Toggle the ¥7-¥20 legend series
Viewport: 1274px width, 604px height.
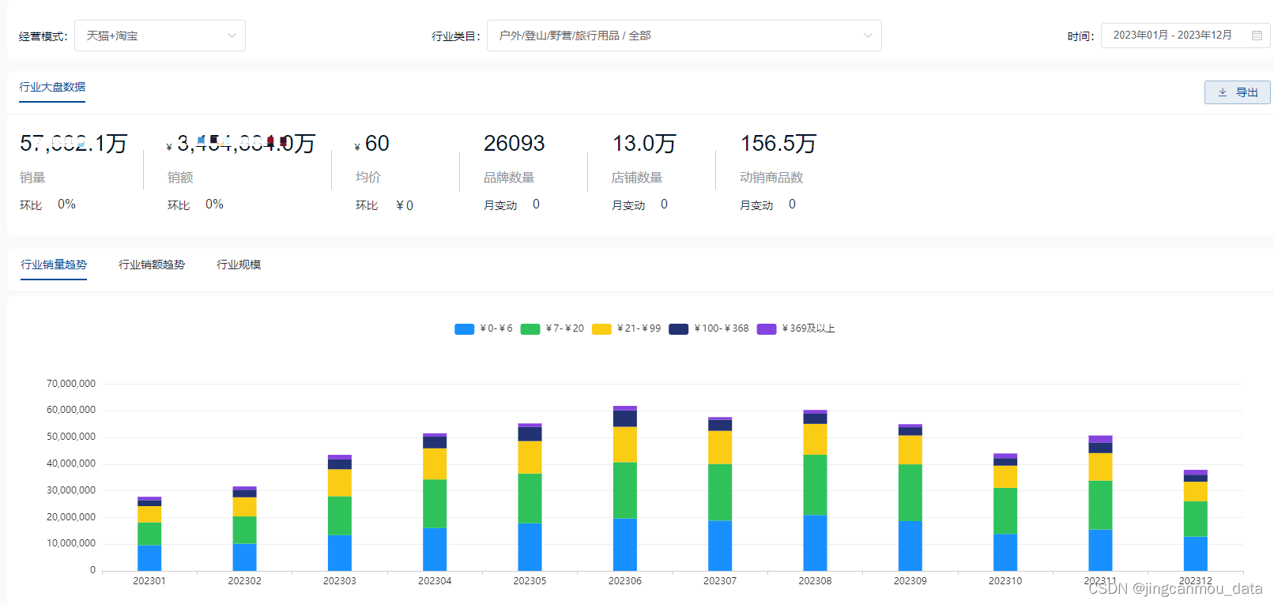552,328
